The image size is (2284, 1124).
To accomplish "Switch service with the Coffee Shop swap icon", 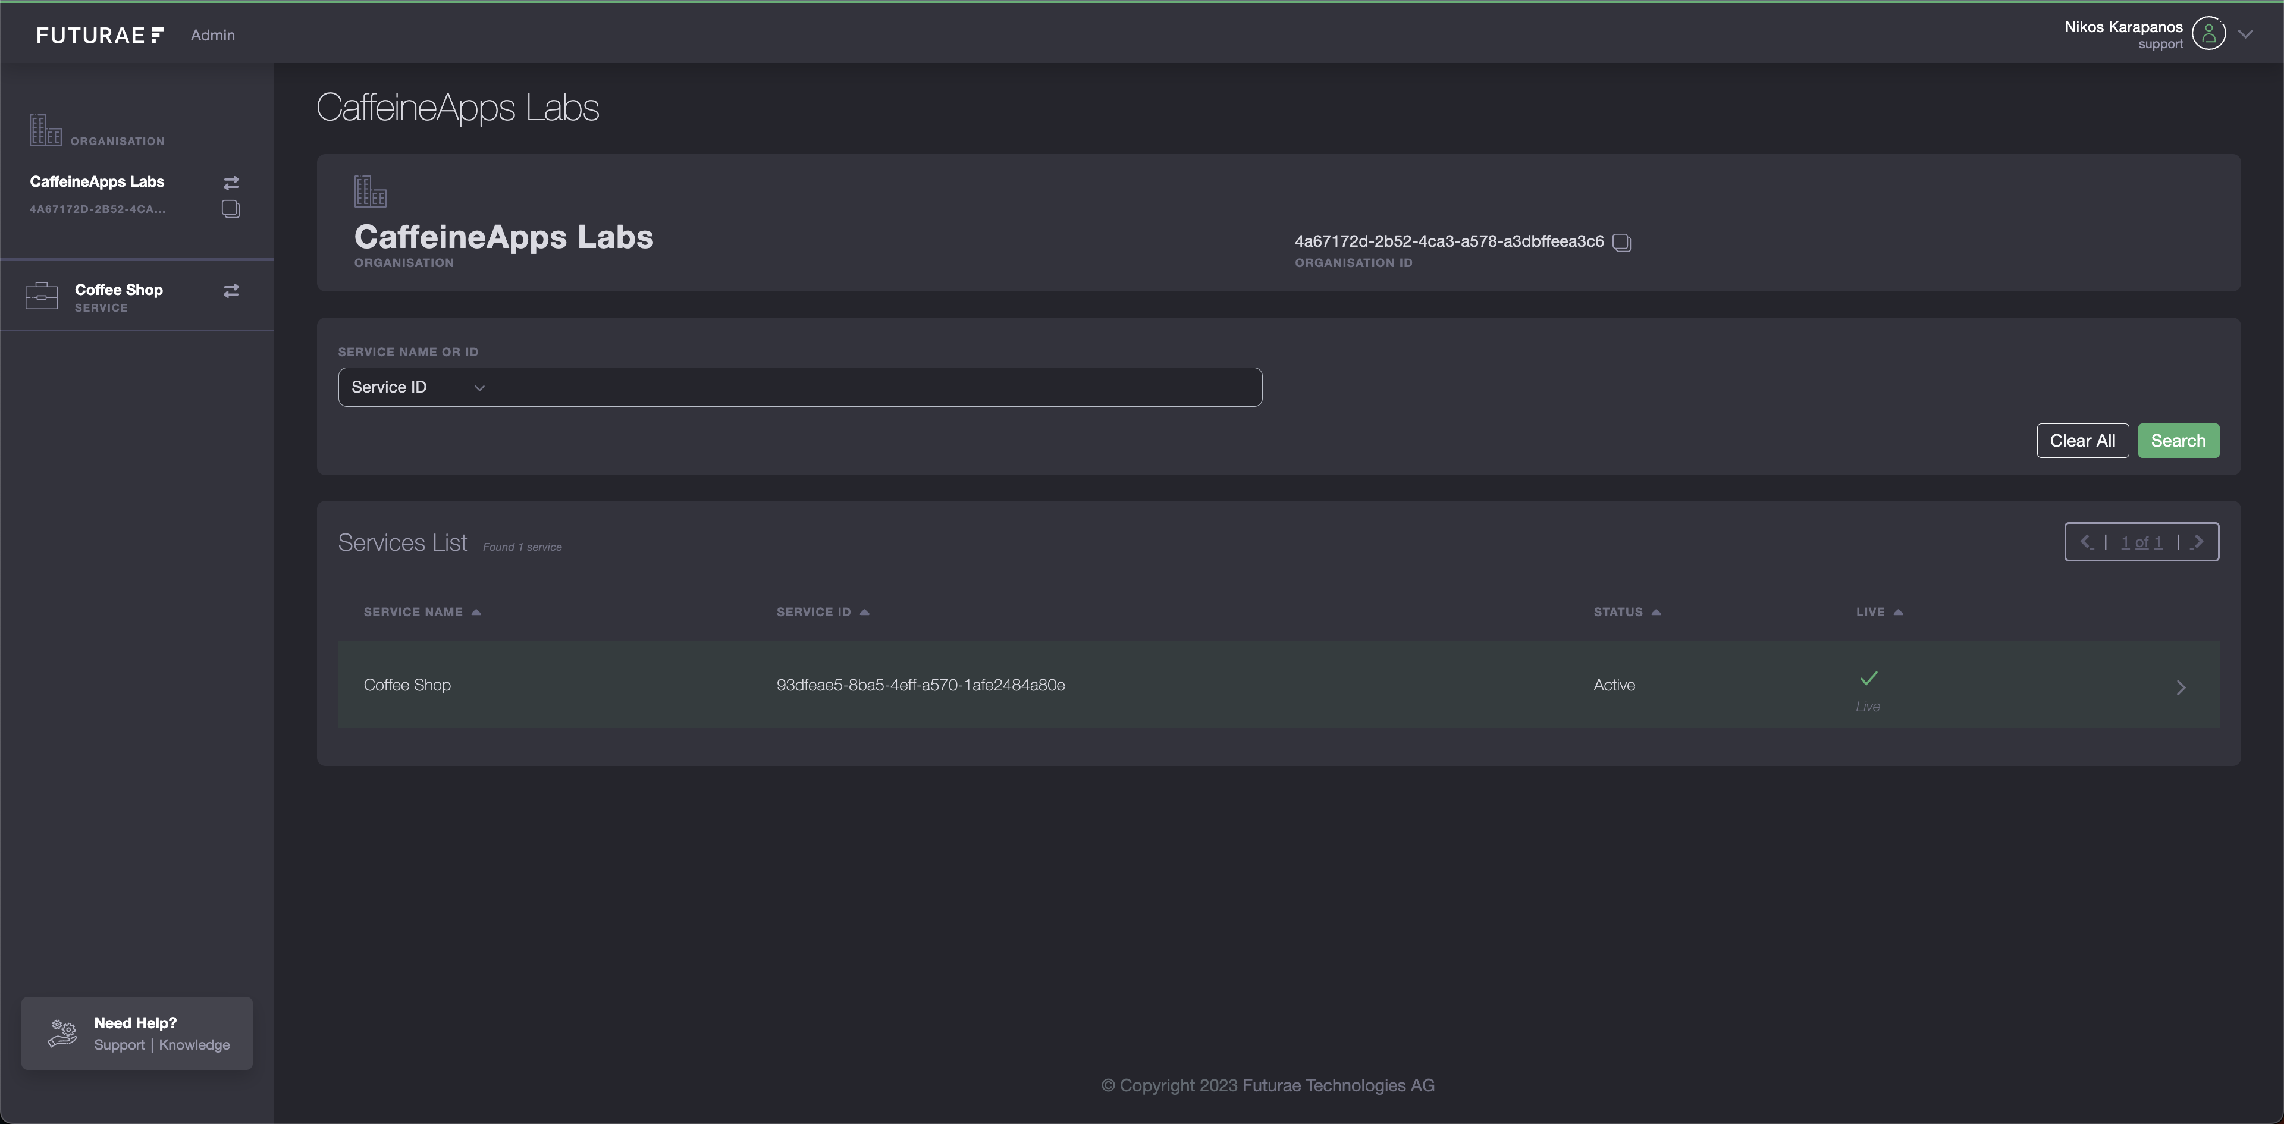I will (231, 291).
